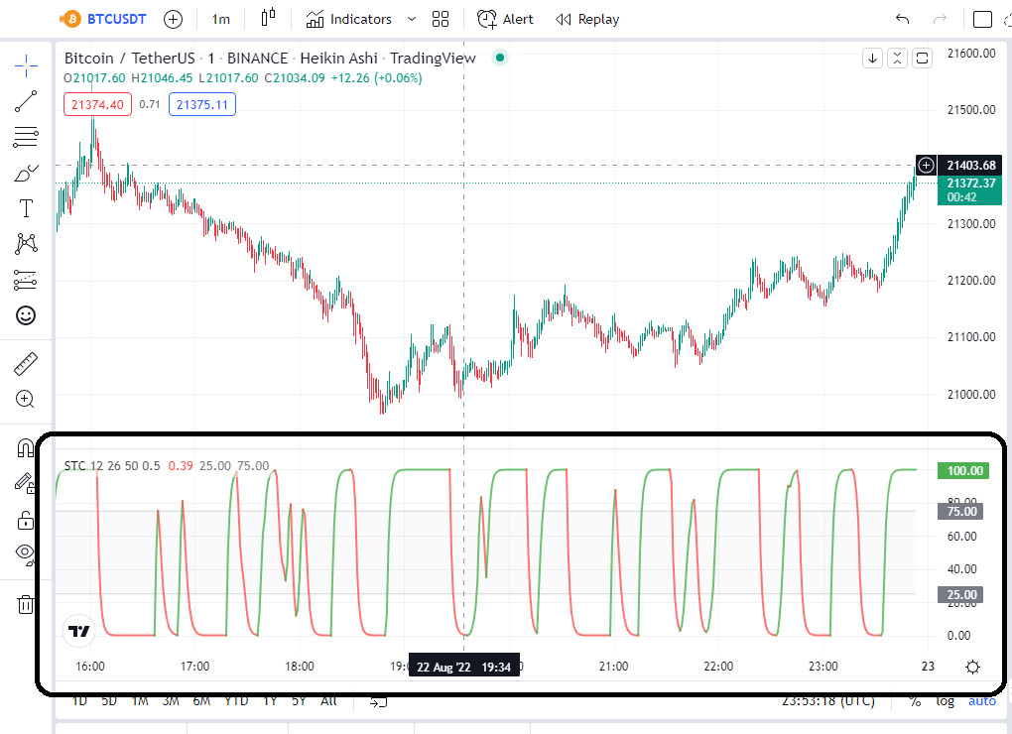Viewport: 1012px width, 734px height.
Task: Hide all drawings with the eye icon
Action: pyautogui.click(x=26, y=553)
